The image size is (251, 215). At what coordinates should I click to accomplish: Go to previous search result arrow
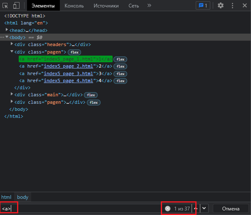coord(197,208)
